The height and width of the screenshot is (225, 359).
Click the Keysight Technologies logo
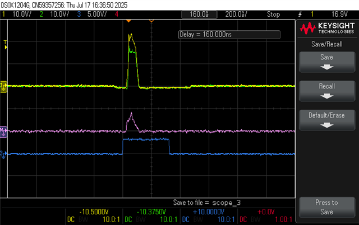[327, 28]
